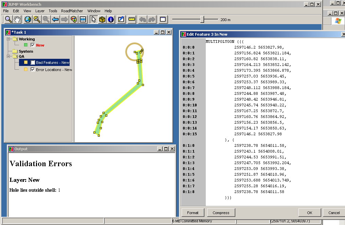Enable the Bad Features - New checkbox

[33, 63]
